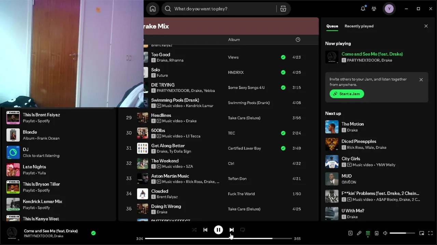437x245 pixels.
Task: Open lyrics microphone icon
Action: [359, 233]
